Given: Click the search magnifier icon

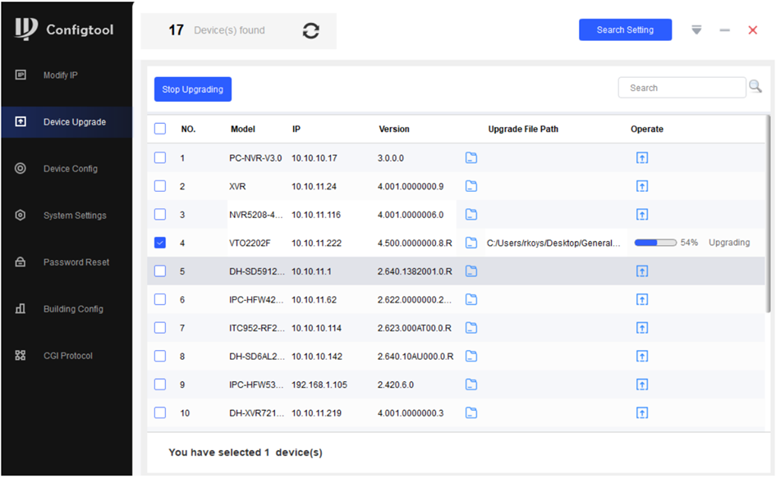Looking at the screenshot, I should [755, 87].
